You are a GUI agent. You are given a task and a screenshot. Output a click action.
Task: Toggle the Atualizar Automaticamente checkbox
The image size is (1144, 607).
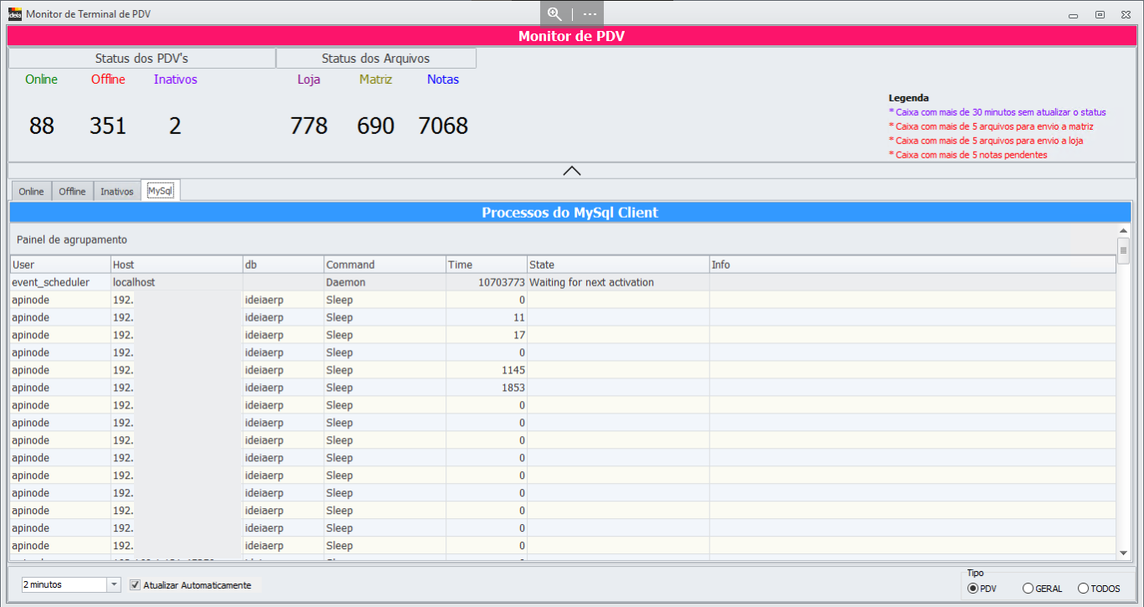[136, 585]
